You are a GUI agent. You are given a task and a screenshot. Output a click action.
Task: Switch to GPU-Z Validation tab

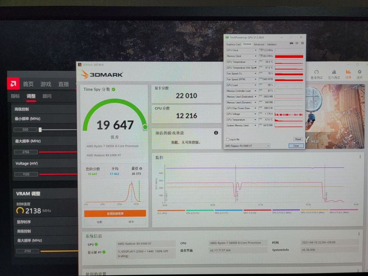[x=272, y=44]
